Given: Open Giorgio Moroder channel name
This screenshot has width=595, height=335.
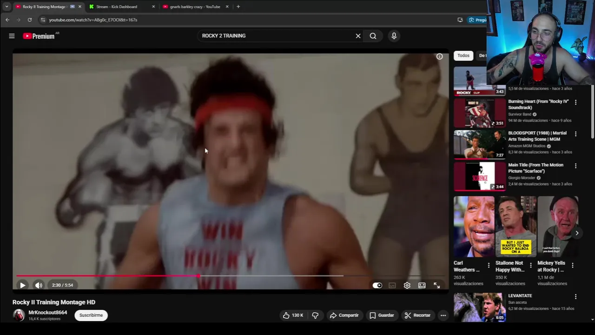Looking at the screenshot, I should (x=522, y=178).
